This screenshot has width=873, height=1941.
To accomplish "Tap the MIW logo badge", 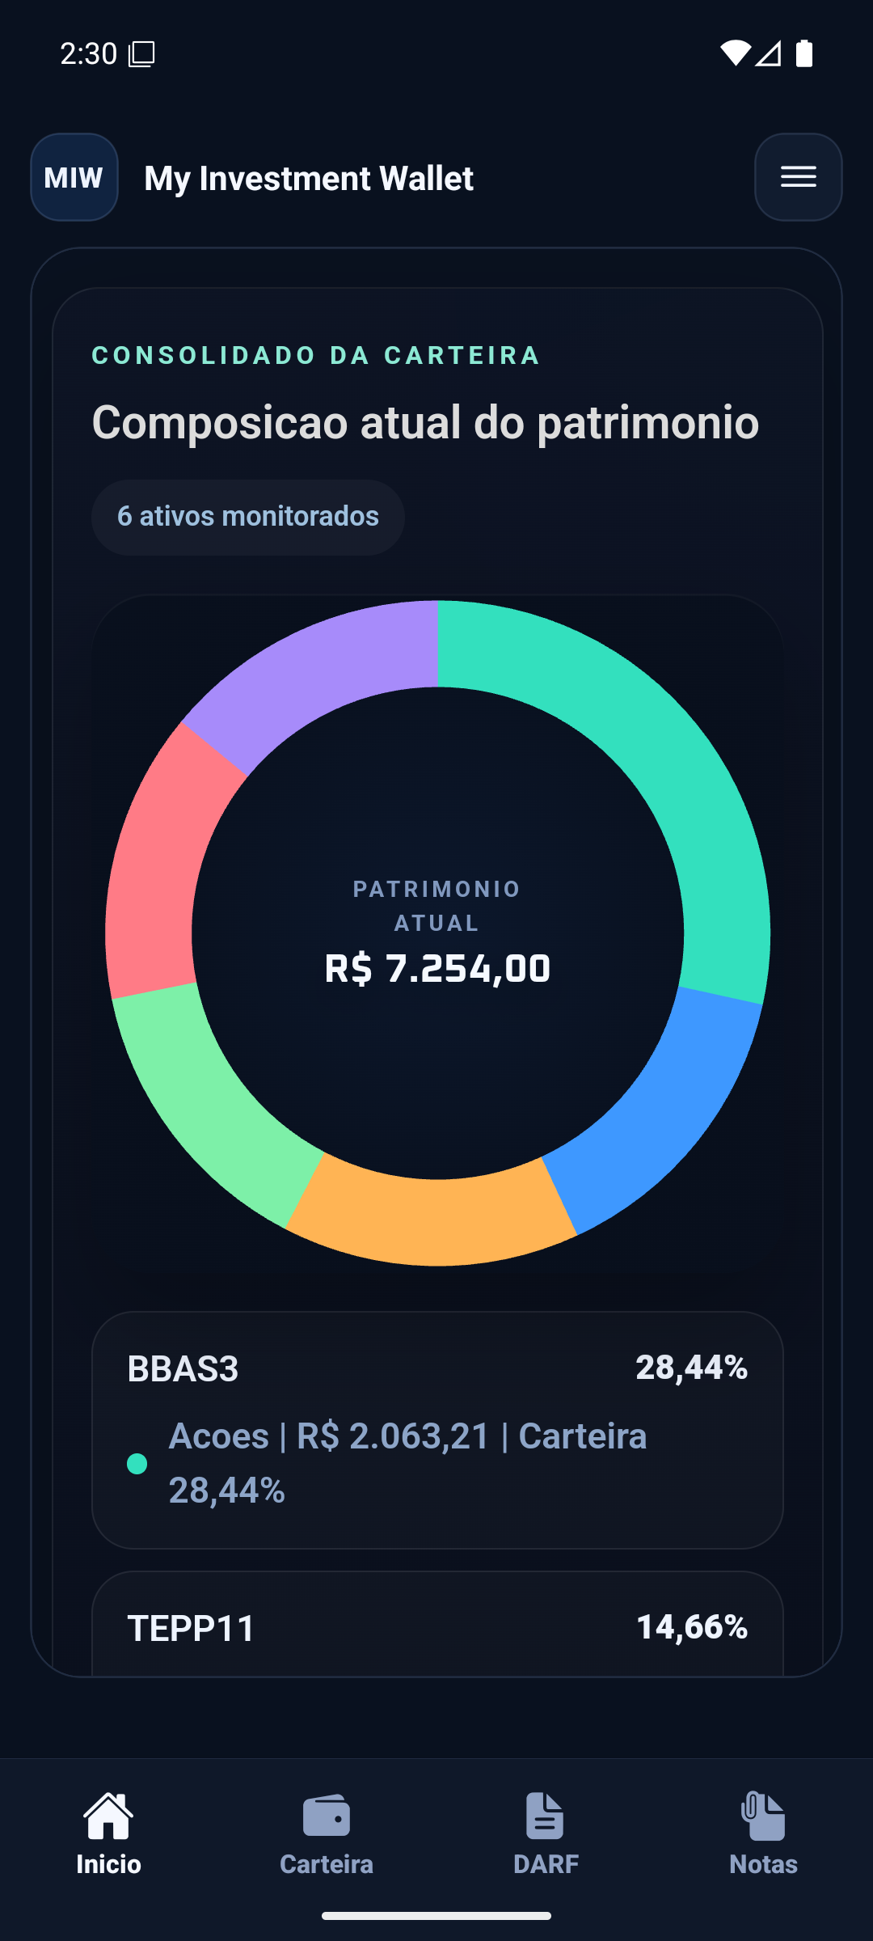I will pyautogui.click(x=74, y=177).
